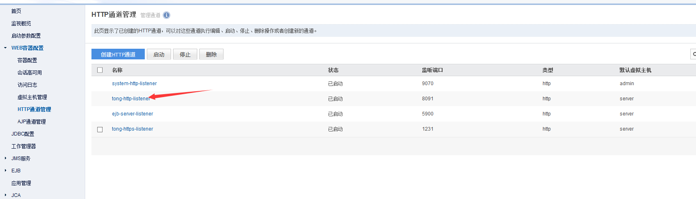Viewport: 696px width, 199px height.
Task: Open the ejb-server-listener link
Action: coord(132,114)
